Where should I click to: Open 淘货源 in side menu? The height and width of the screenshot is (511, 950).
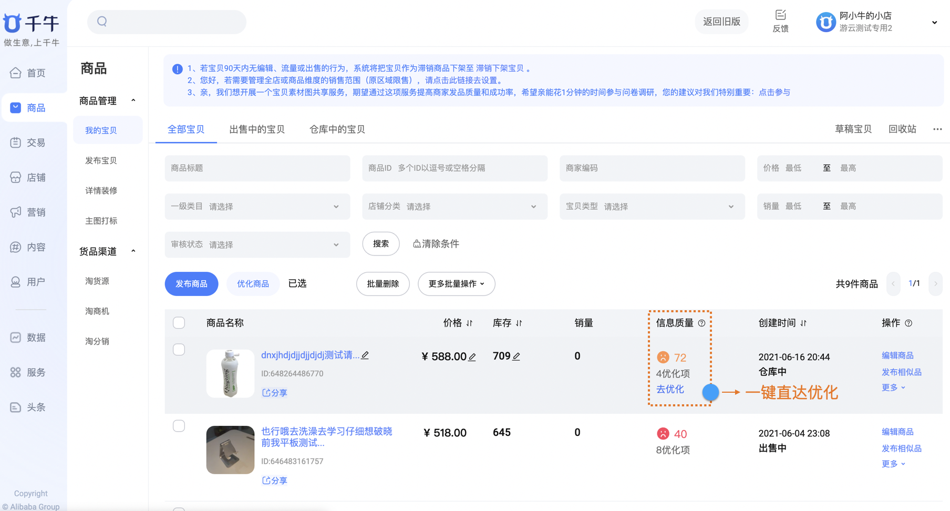click(97, 281)
